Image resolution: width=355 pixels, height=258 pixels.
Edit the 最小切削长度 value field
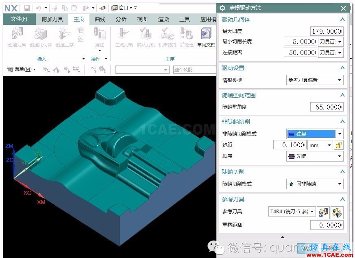[x=300, y=42]
